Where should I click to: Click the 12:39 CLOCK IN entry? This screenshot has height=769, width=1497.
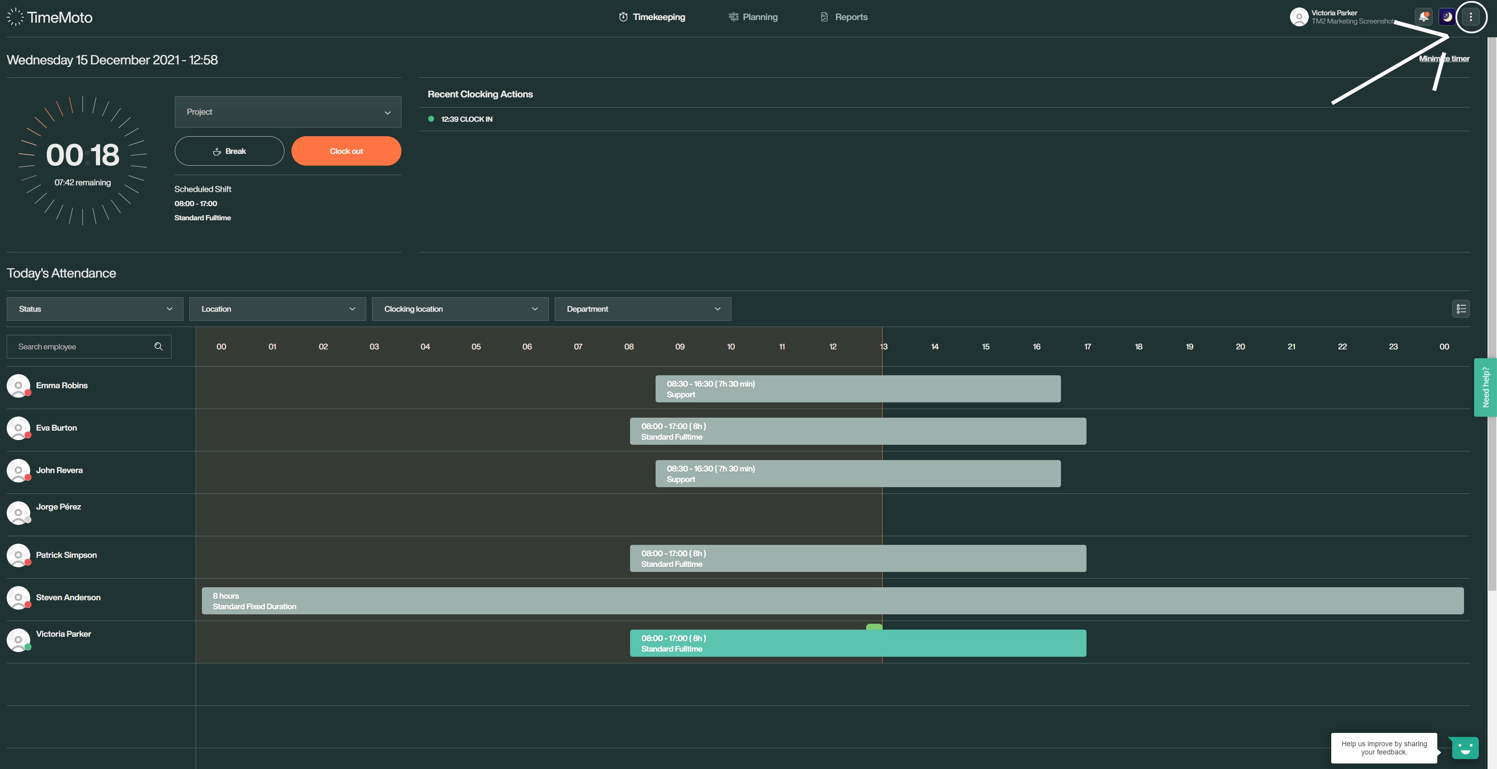point(467,119)
